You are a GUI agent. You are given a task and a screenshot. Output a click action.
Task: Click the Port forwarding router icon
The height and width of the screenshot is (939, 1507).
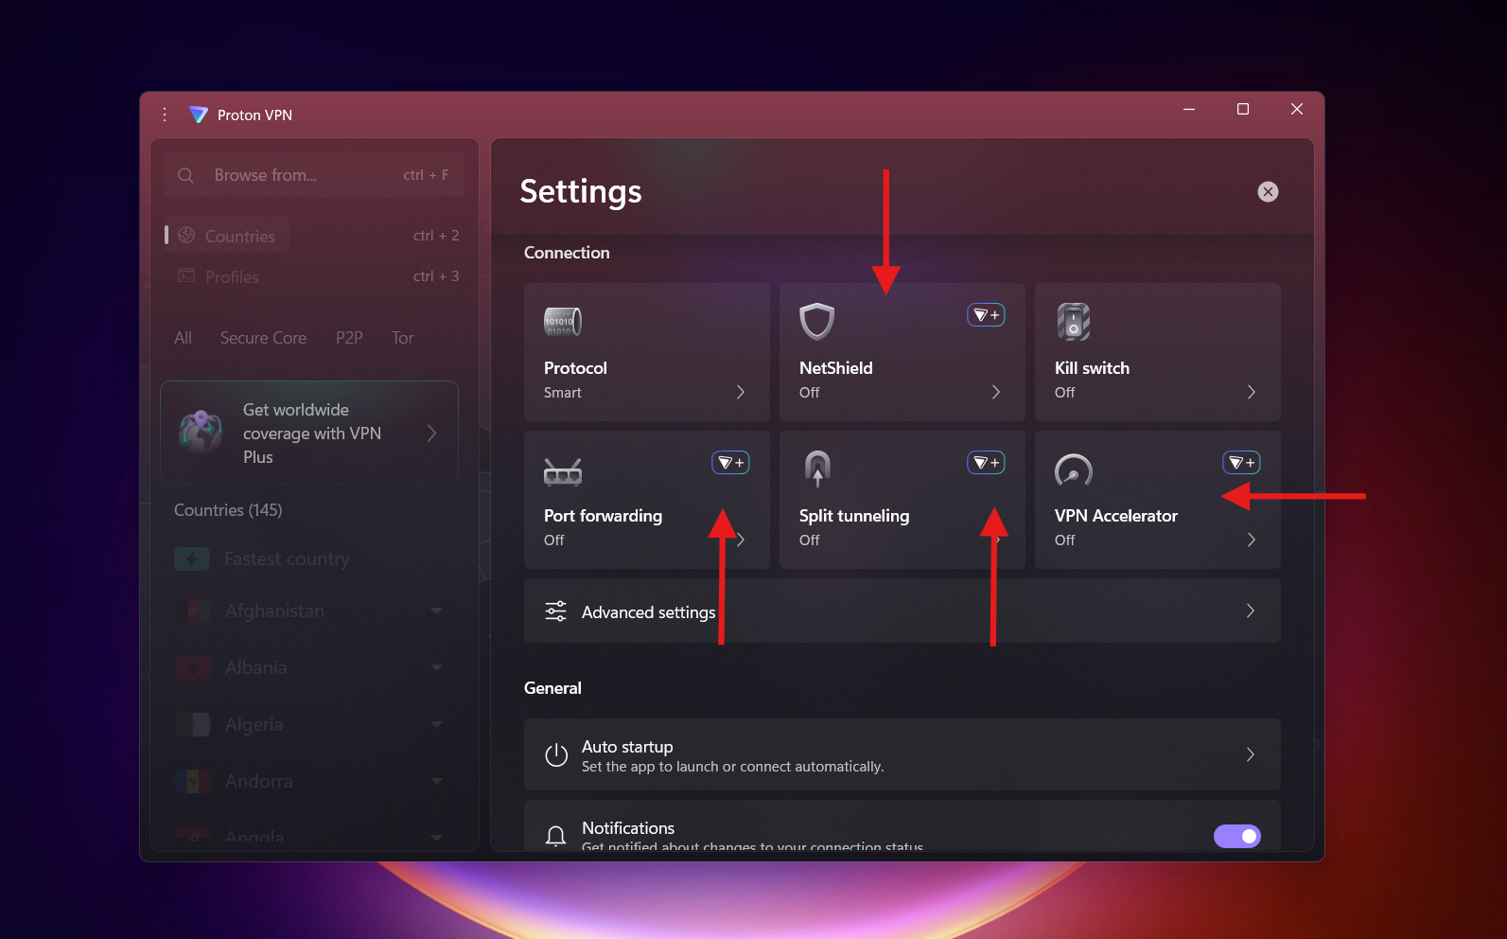click(563, 470)
